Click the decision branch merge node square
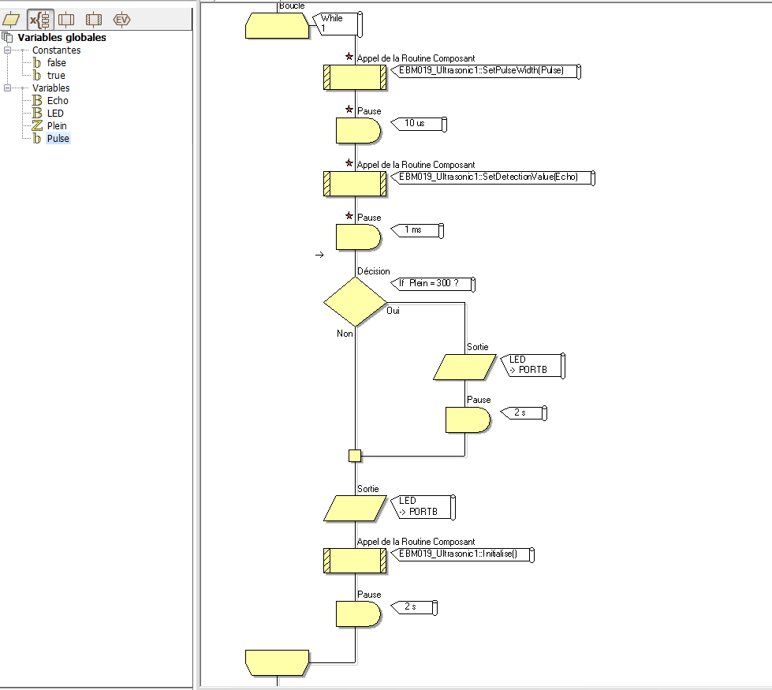Viewport: 772px width, 690px height. (355, 456)
